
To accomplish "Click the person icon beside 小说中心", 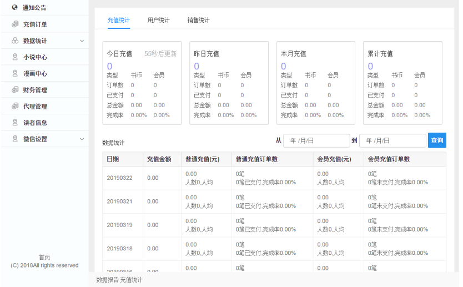I will [x=15, y=57].
